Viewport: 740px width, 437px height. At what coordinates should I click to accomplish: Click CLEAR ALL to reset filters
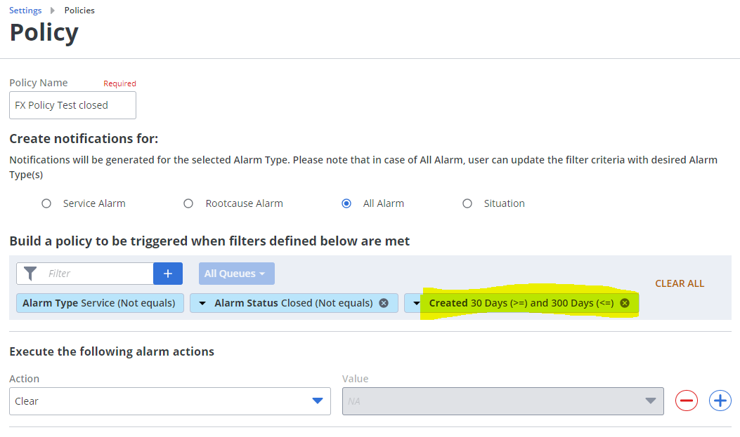pos(679,283)
